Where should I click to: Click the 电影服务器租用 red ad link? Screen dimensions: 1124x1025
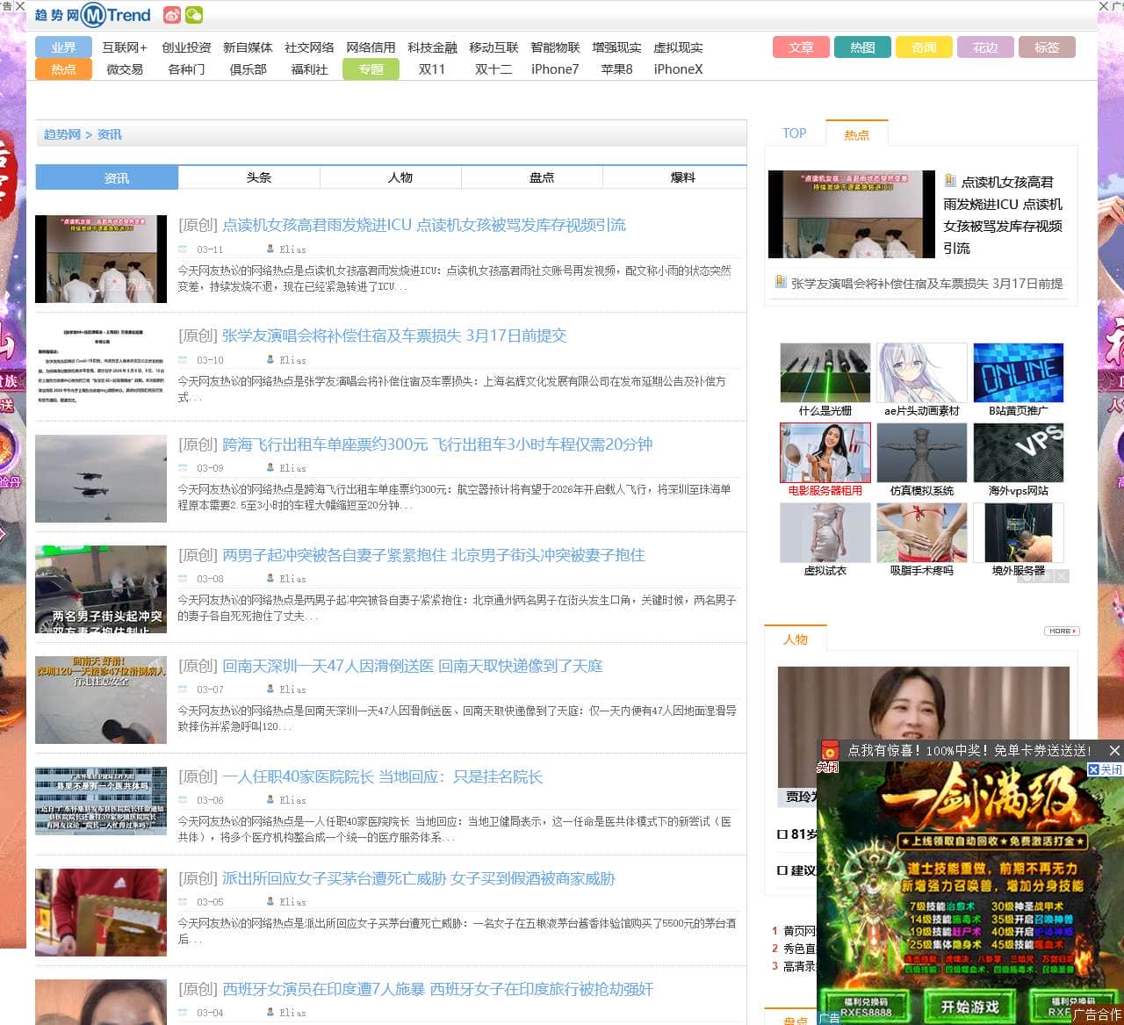coord(825,490)
